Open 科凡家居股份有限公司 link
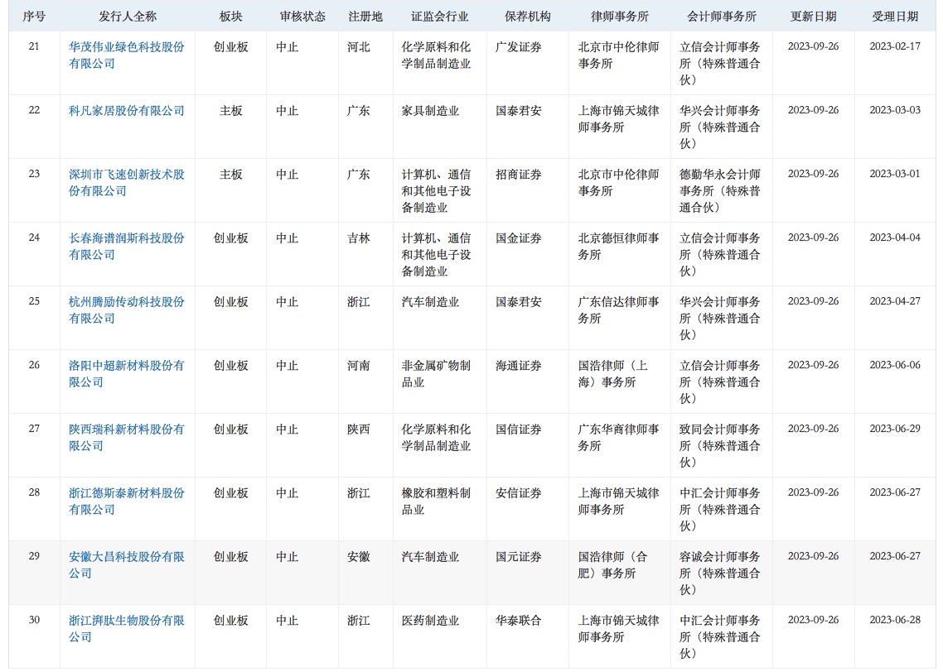Image resolution: width=943 pixels, height=672 pixels. click(x=126, y=111)
